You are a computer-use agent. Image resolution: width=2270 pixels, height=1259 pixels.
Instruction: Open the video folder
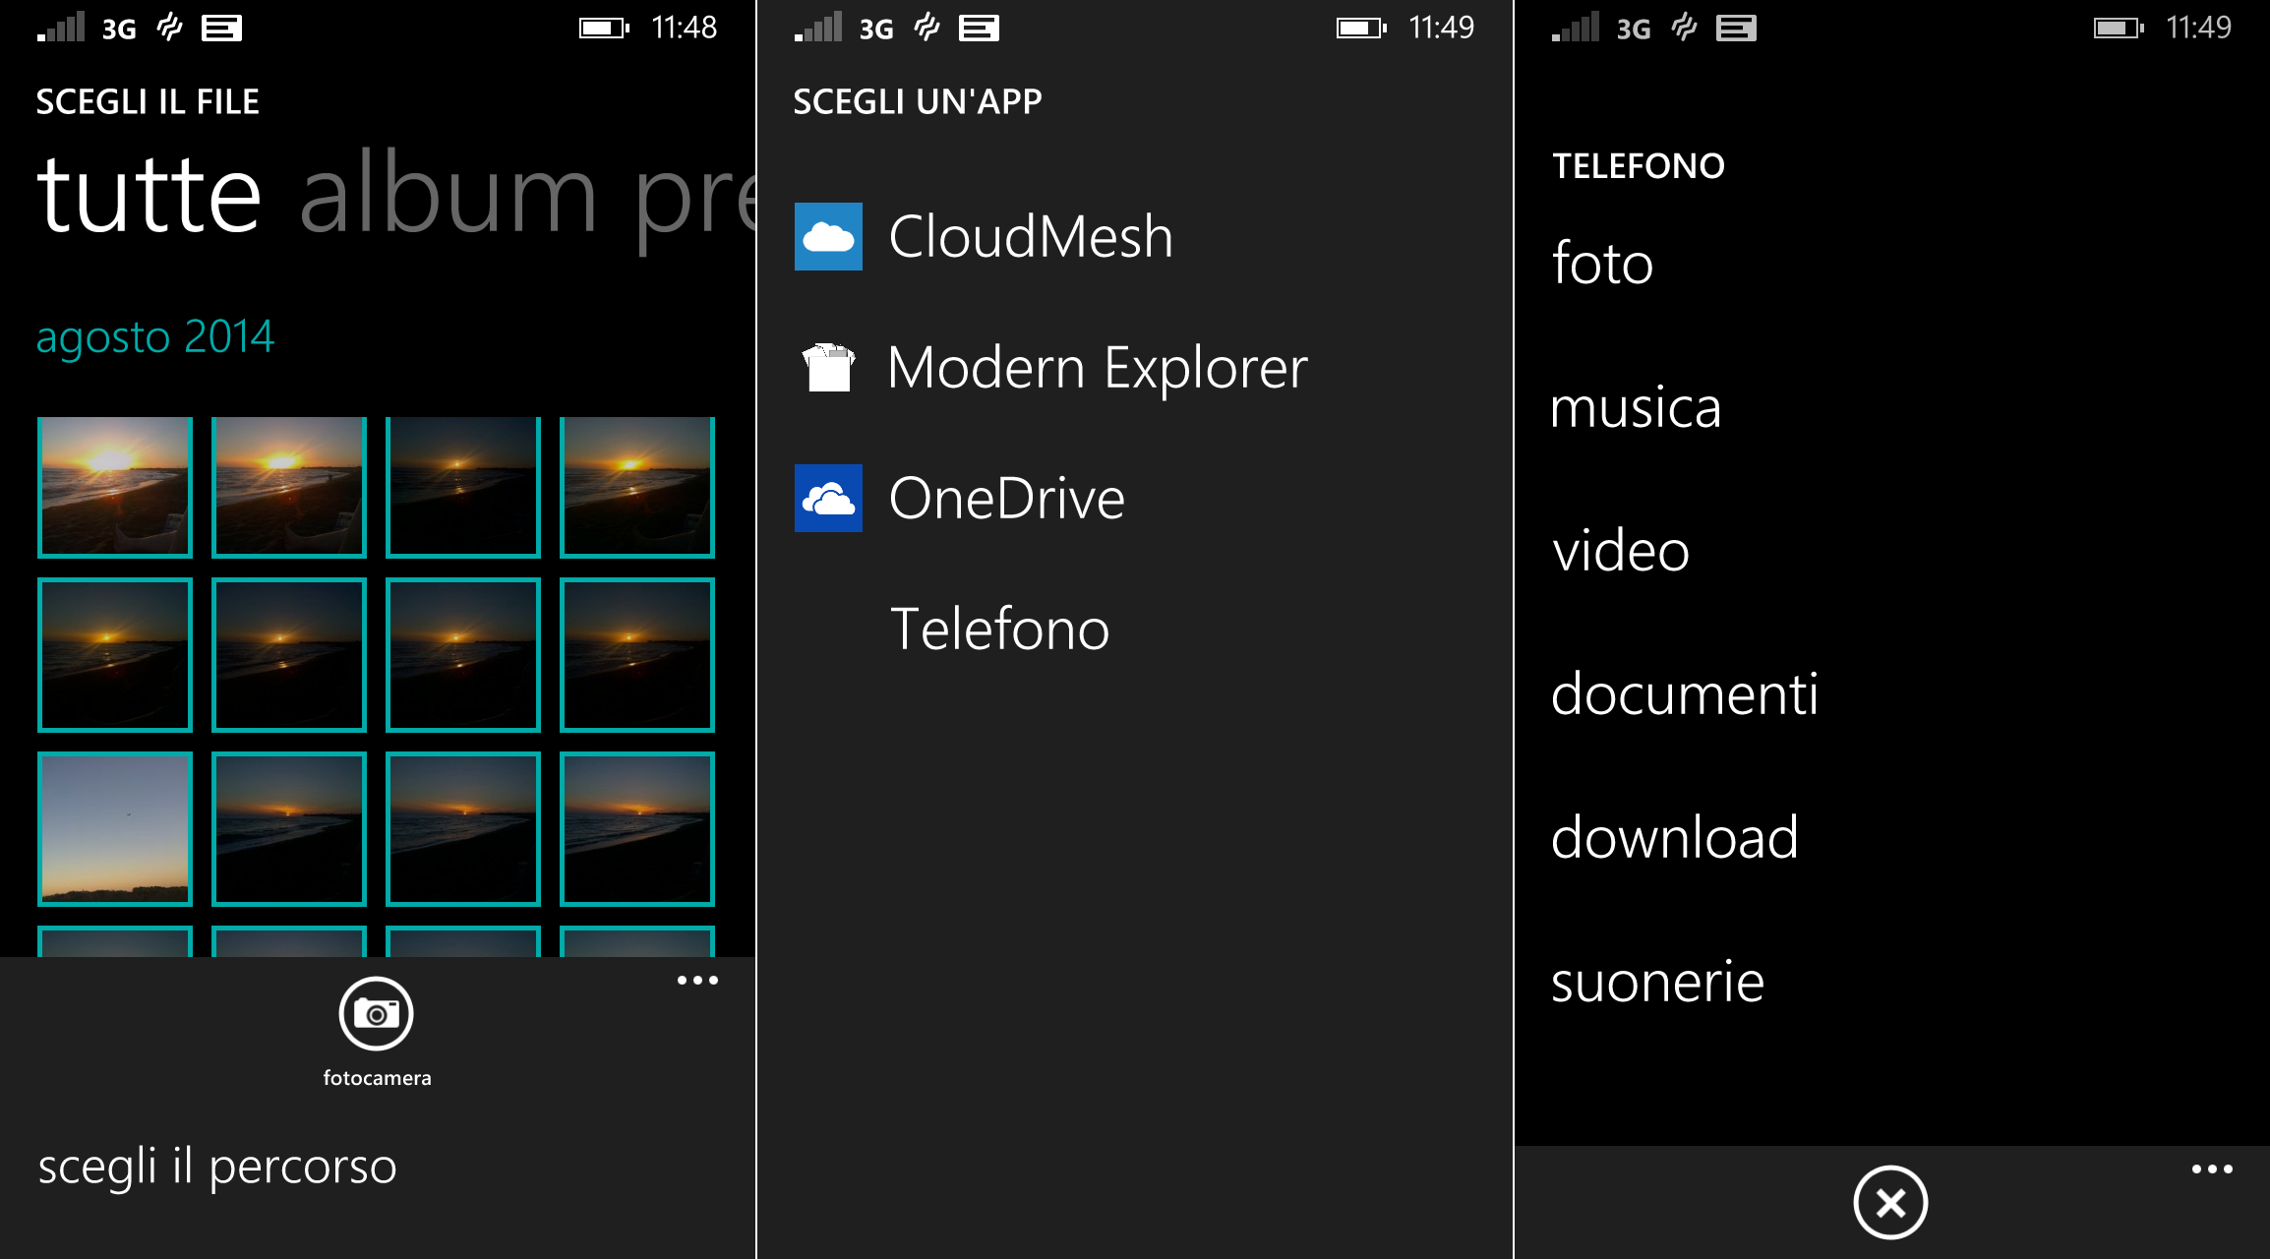(x=1621, y=550)
